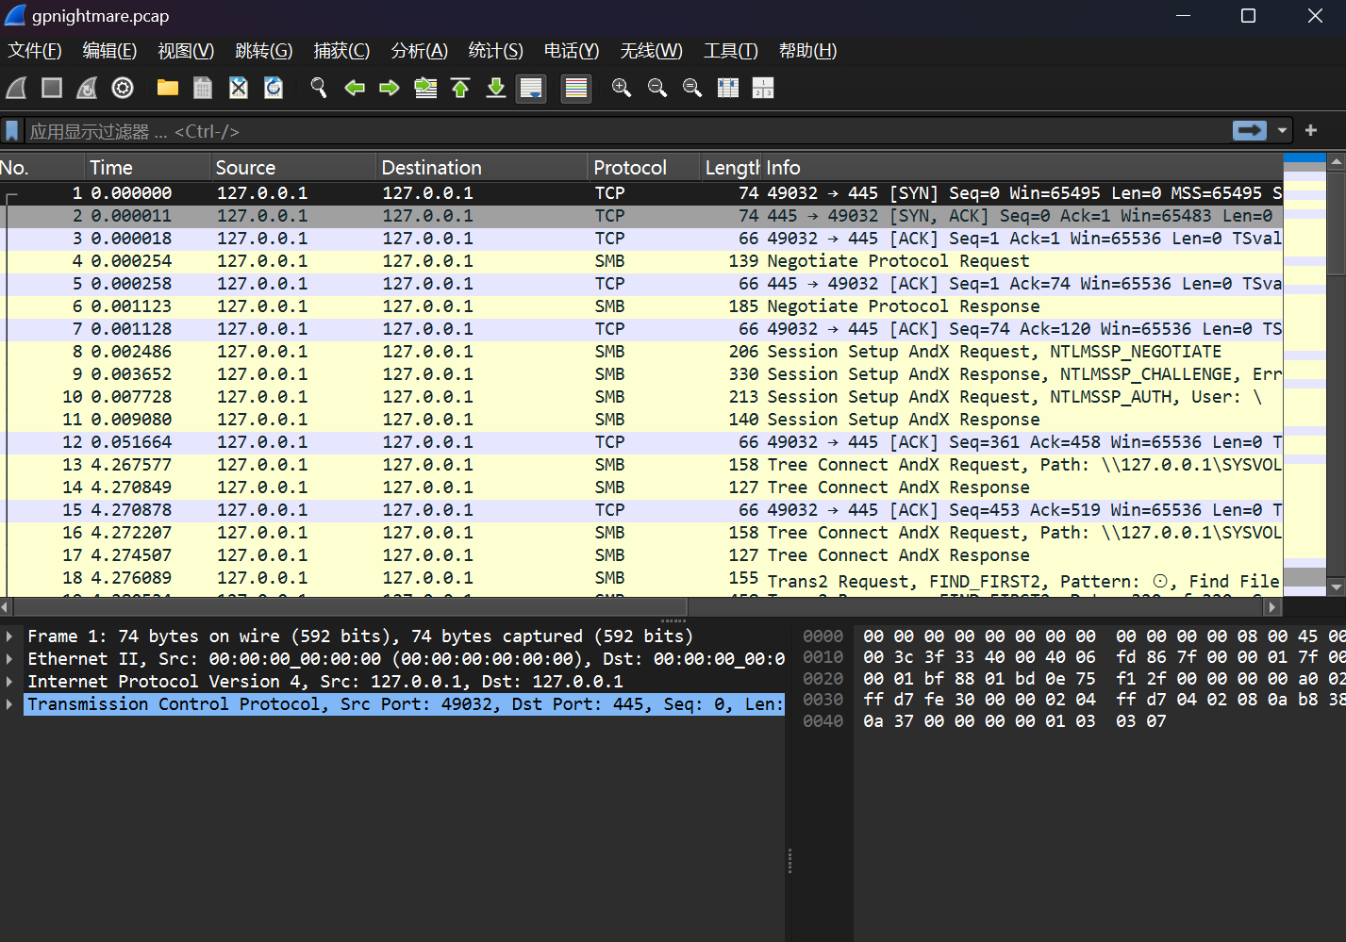Select packet 11 Session Setup AndX Response
The width and height of the screenshot is (1346, 942).
click(641, 420)
